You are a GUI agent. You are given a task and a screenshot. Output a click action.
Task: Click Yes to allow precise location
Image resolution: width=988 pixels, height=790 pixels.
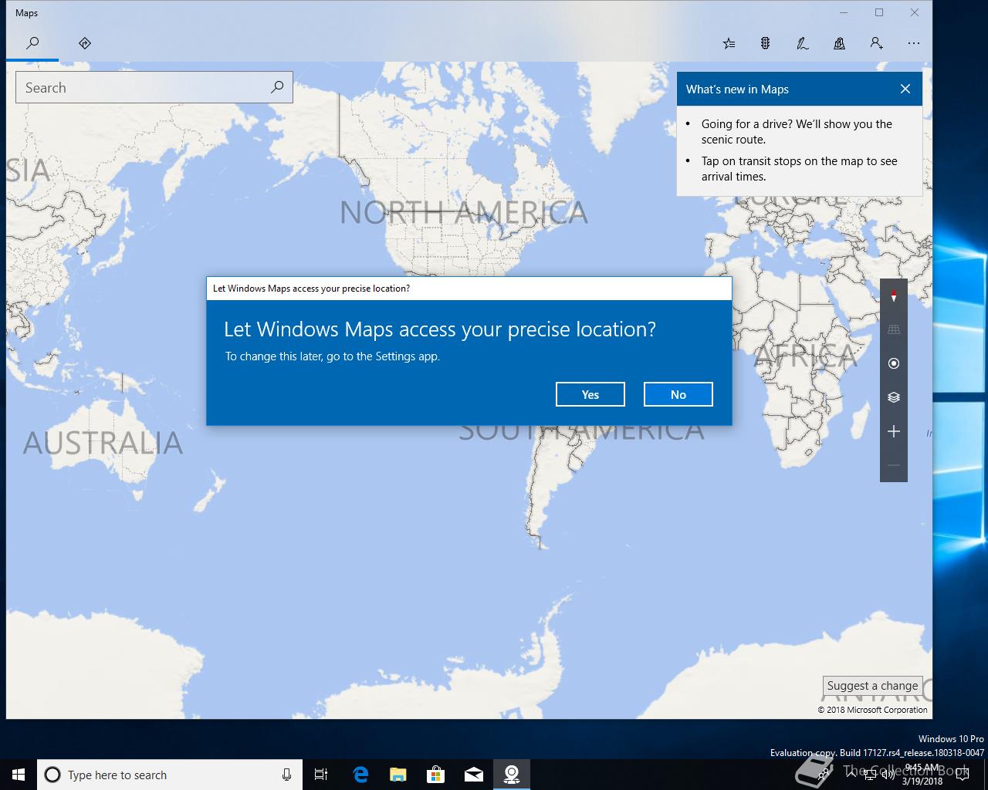(x=590, y=394)
